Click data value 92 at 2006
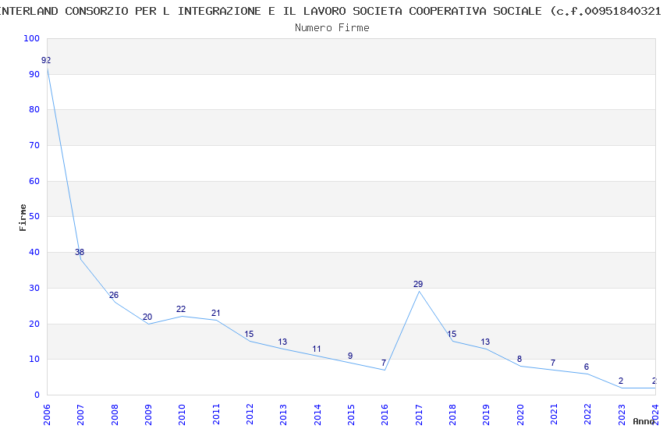Image resolution: width=663 pixels, height=429 pixels. click(x=46, y=60)
